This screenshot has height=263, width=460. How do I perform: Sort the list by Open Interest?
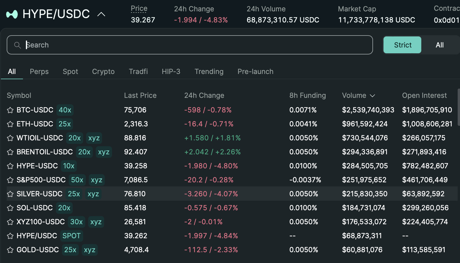pyautogui.click(x=424, y=96)
